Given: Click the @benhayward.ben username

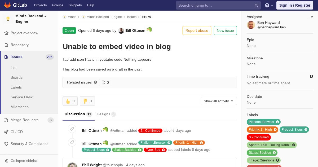Looking at the screenshot, I should (x=271, y=27).
